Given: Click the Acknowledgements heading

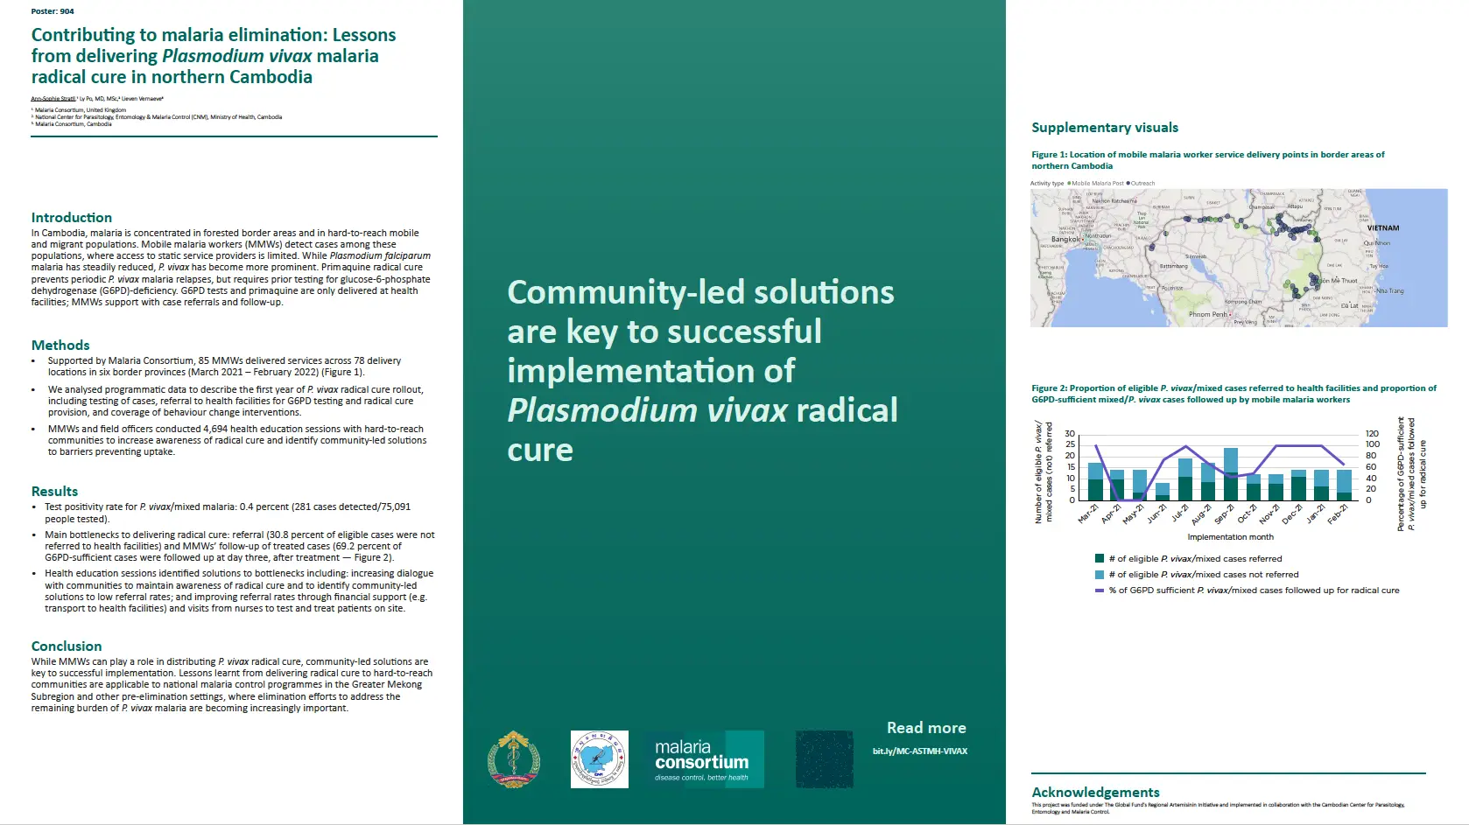Looking at the screenshot, I should 1095,793.
